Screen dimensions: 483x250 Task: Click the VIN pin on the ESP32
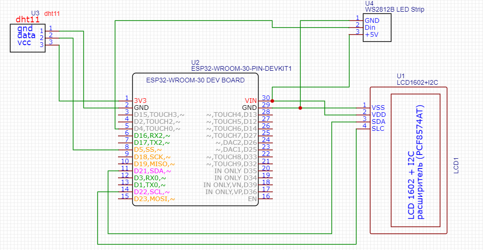click(251, 101)
